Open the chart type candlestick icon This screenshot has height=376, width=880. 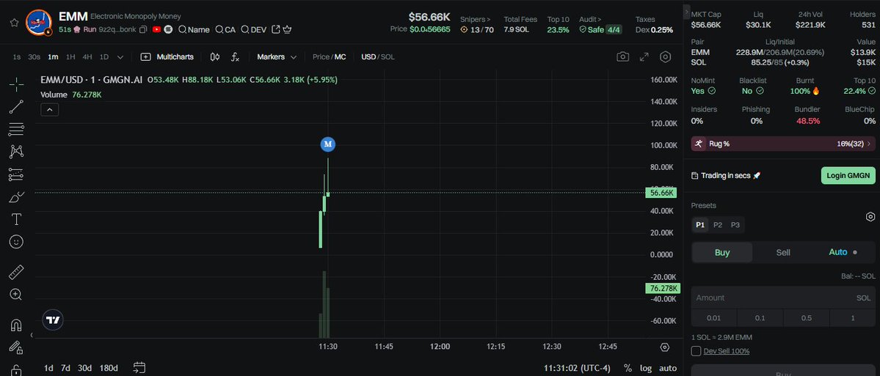(215, 56)
